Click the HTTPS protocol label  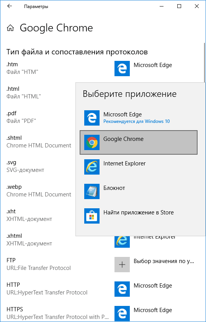(15, 309)
